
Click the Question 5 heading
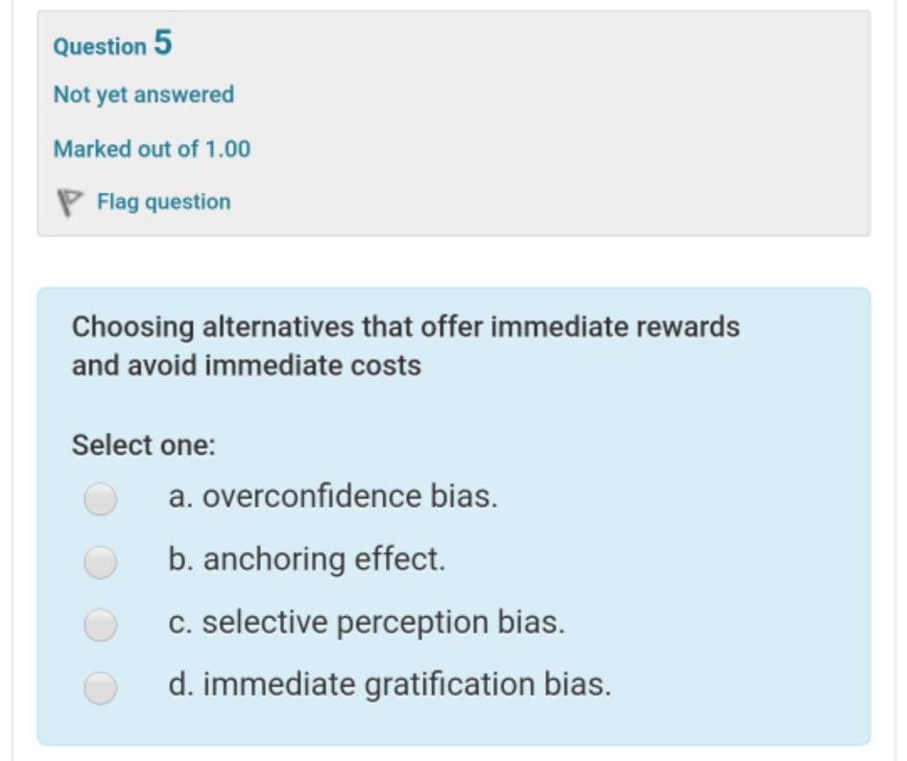click(x=110, y=43)
